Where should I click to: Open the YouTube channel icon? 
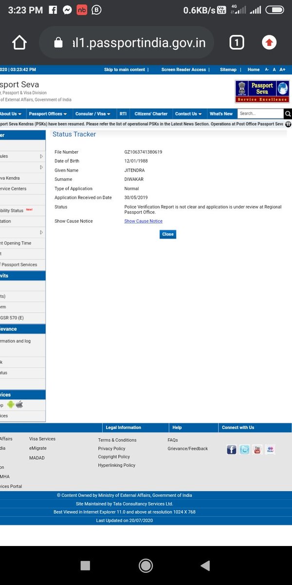click(x=257, y=449)
